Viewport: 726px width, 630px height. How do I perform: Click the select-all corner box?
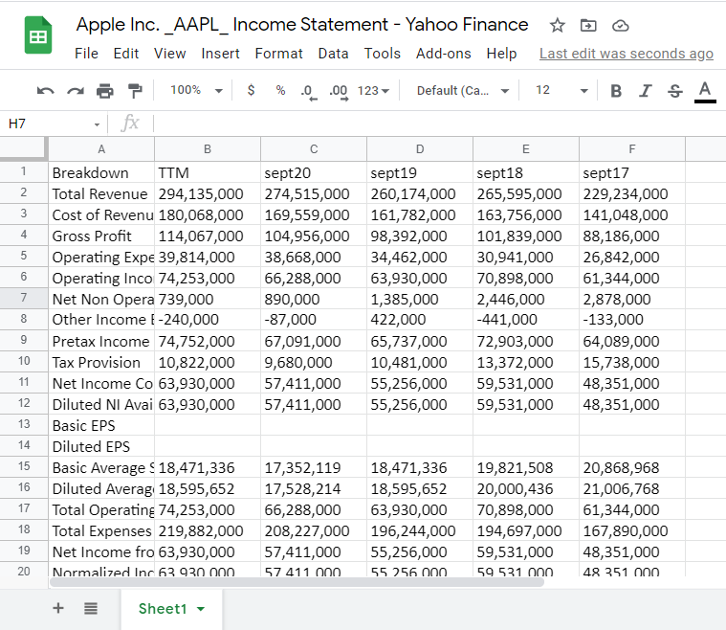tap(24, 148)
